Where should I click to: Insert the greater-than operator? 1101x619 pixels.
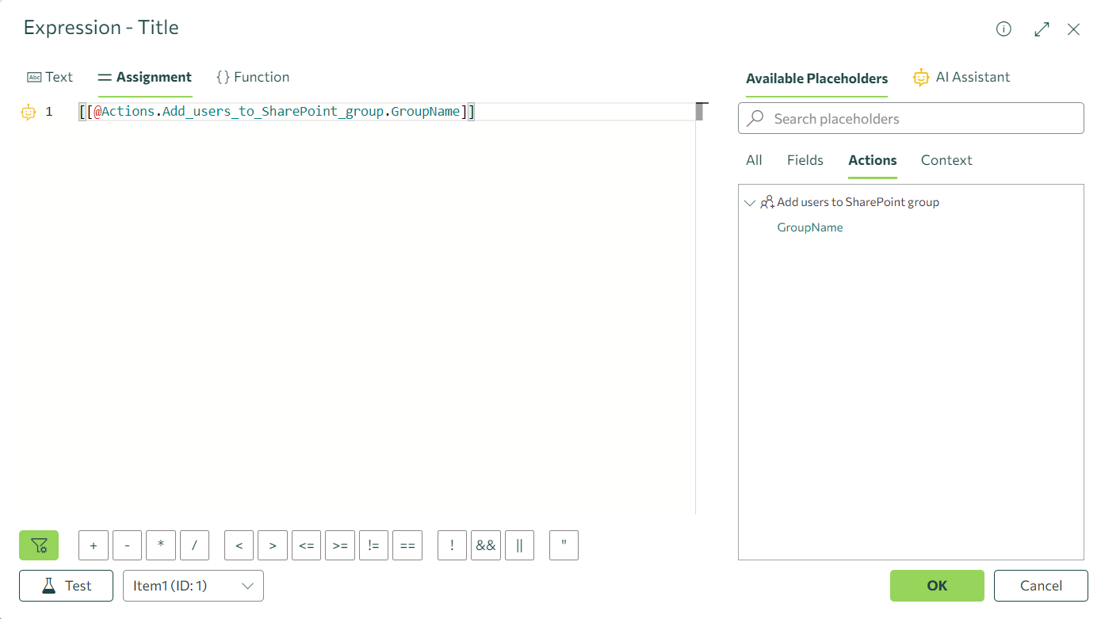[x=273, y=545]
